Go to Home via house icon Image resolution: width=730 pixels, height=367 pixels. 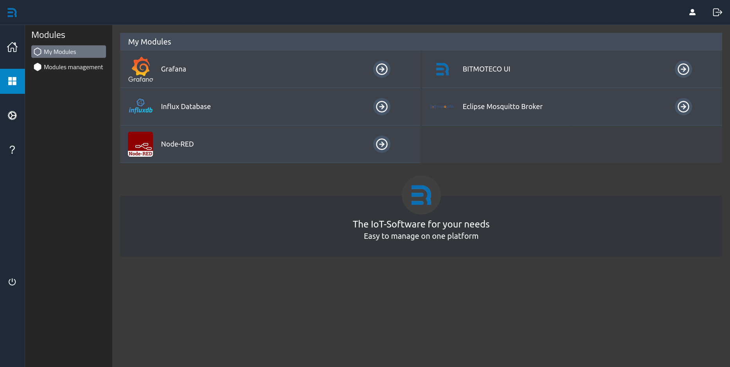coord(13,47)
